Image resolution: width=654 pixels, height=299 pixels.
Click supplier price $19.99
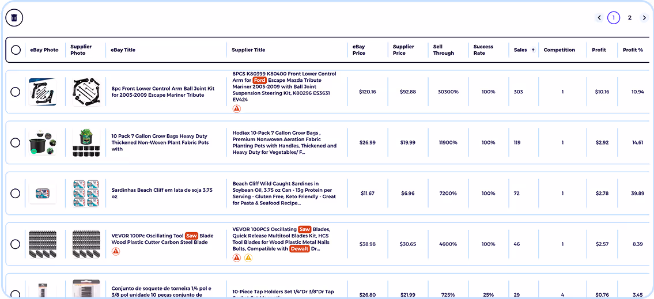[x=407, y=143]
